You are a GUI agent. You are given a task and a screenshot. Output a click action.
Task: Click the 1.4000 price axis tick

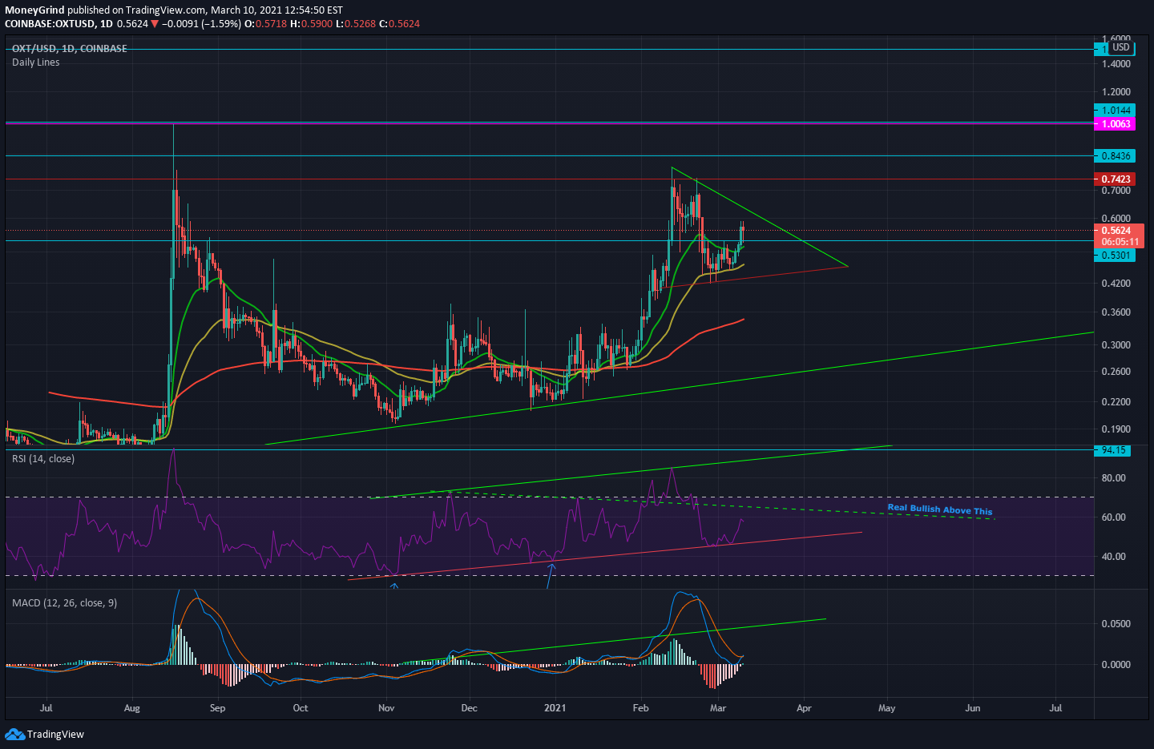(x=1116, y=64)
